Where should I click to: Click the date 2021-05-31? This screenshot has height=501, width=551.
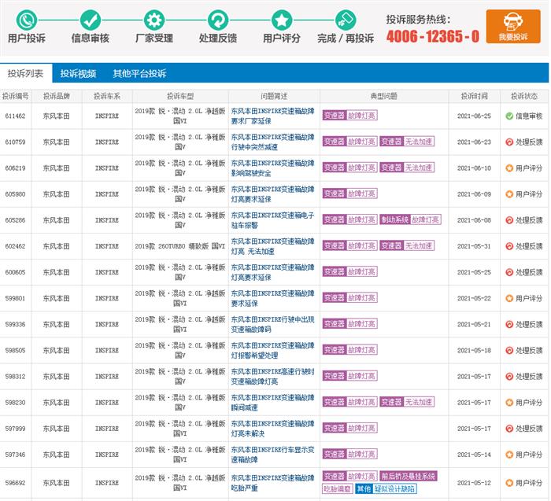pyautogui.click(x=474, y=246)
